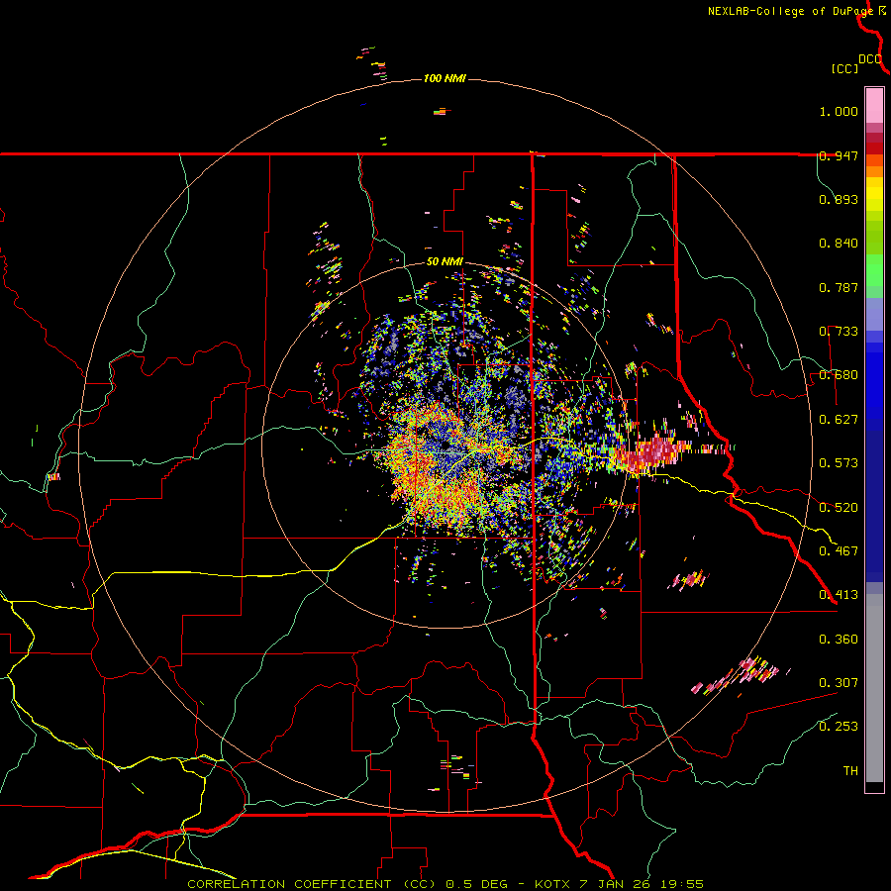Pick the light pink segment of the color bar
This screenshot has height=891, width=891.
pyautogui.click(x=874, y=106)
